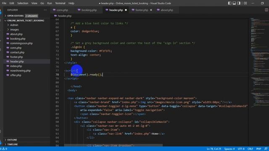Open contact.php in the explorer
Screen dimensions: 269x151
coord(17,52)
